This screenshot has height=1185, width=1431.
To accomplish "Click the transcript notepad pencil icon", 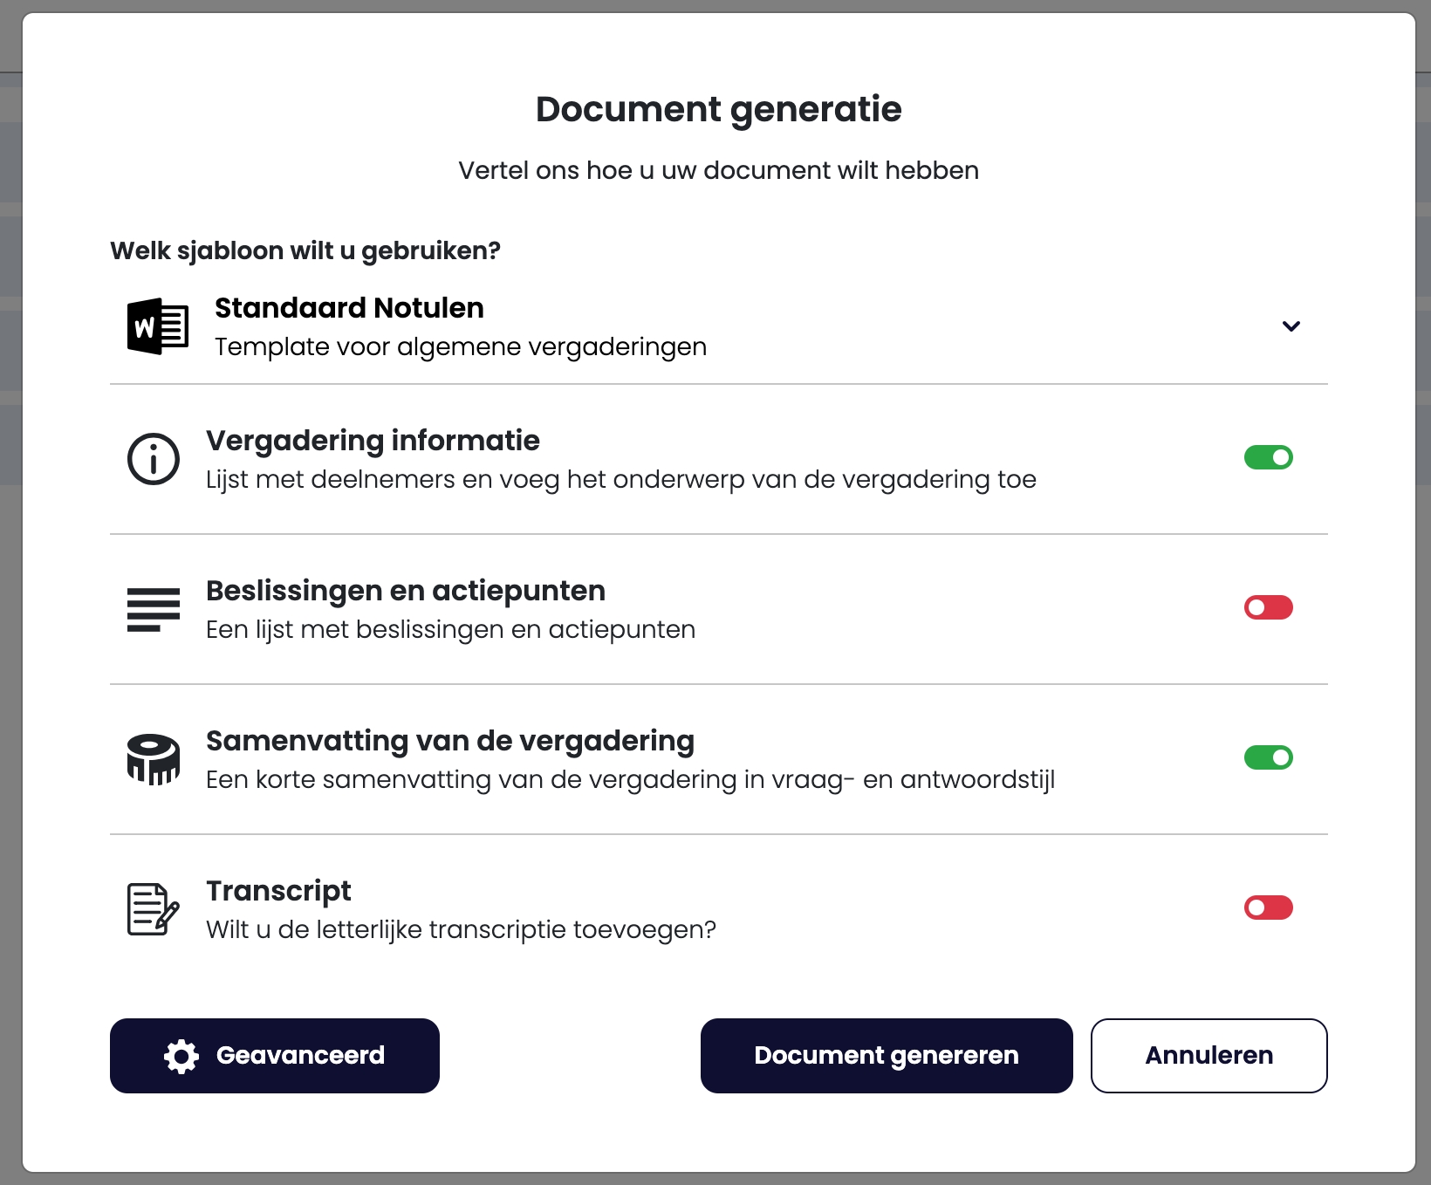I will 154,909.
